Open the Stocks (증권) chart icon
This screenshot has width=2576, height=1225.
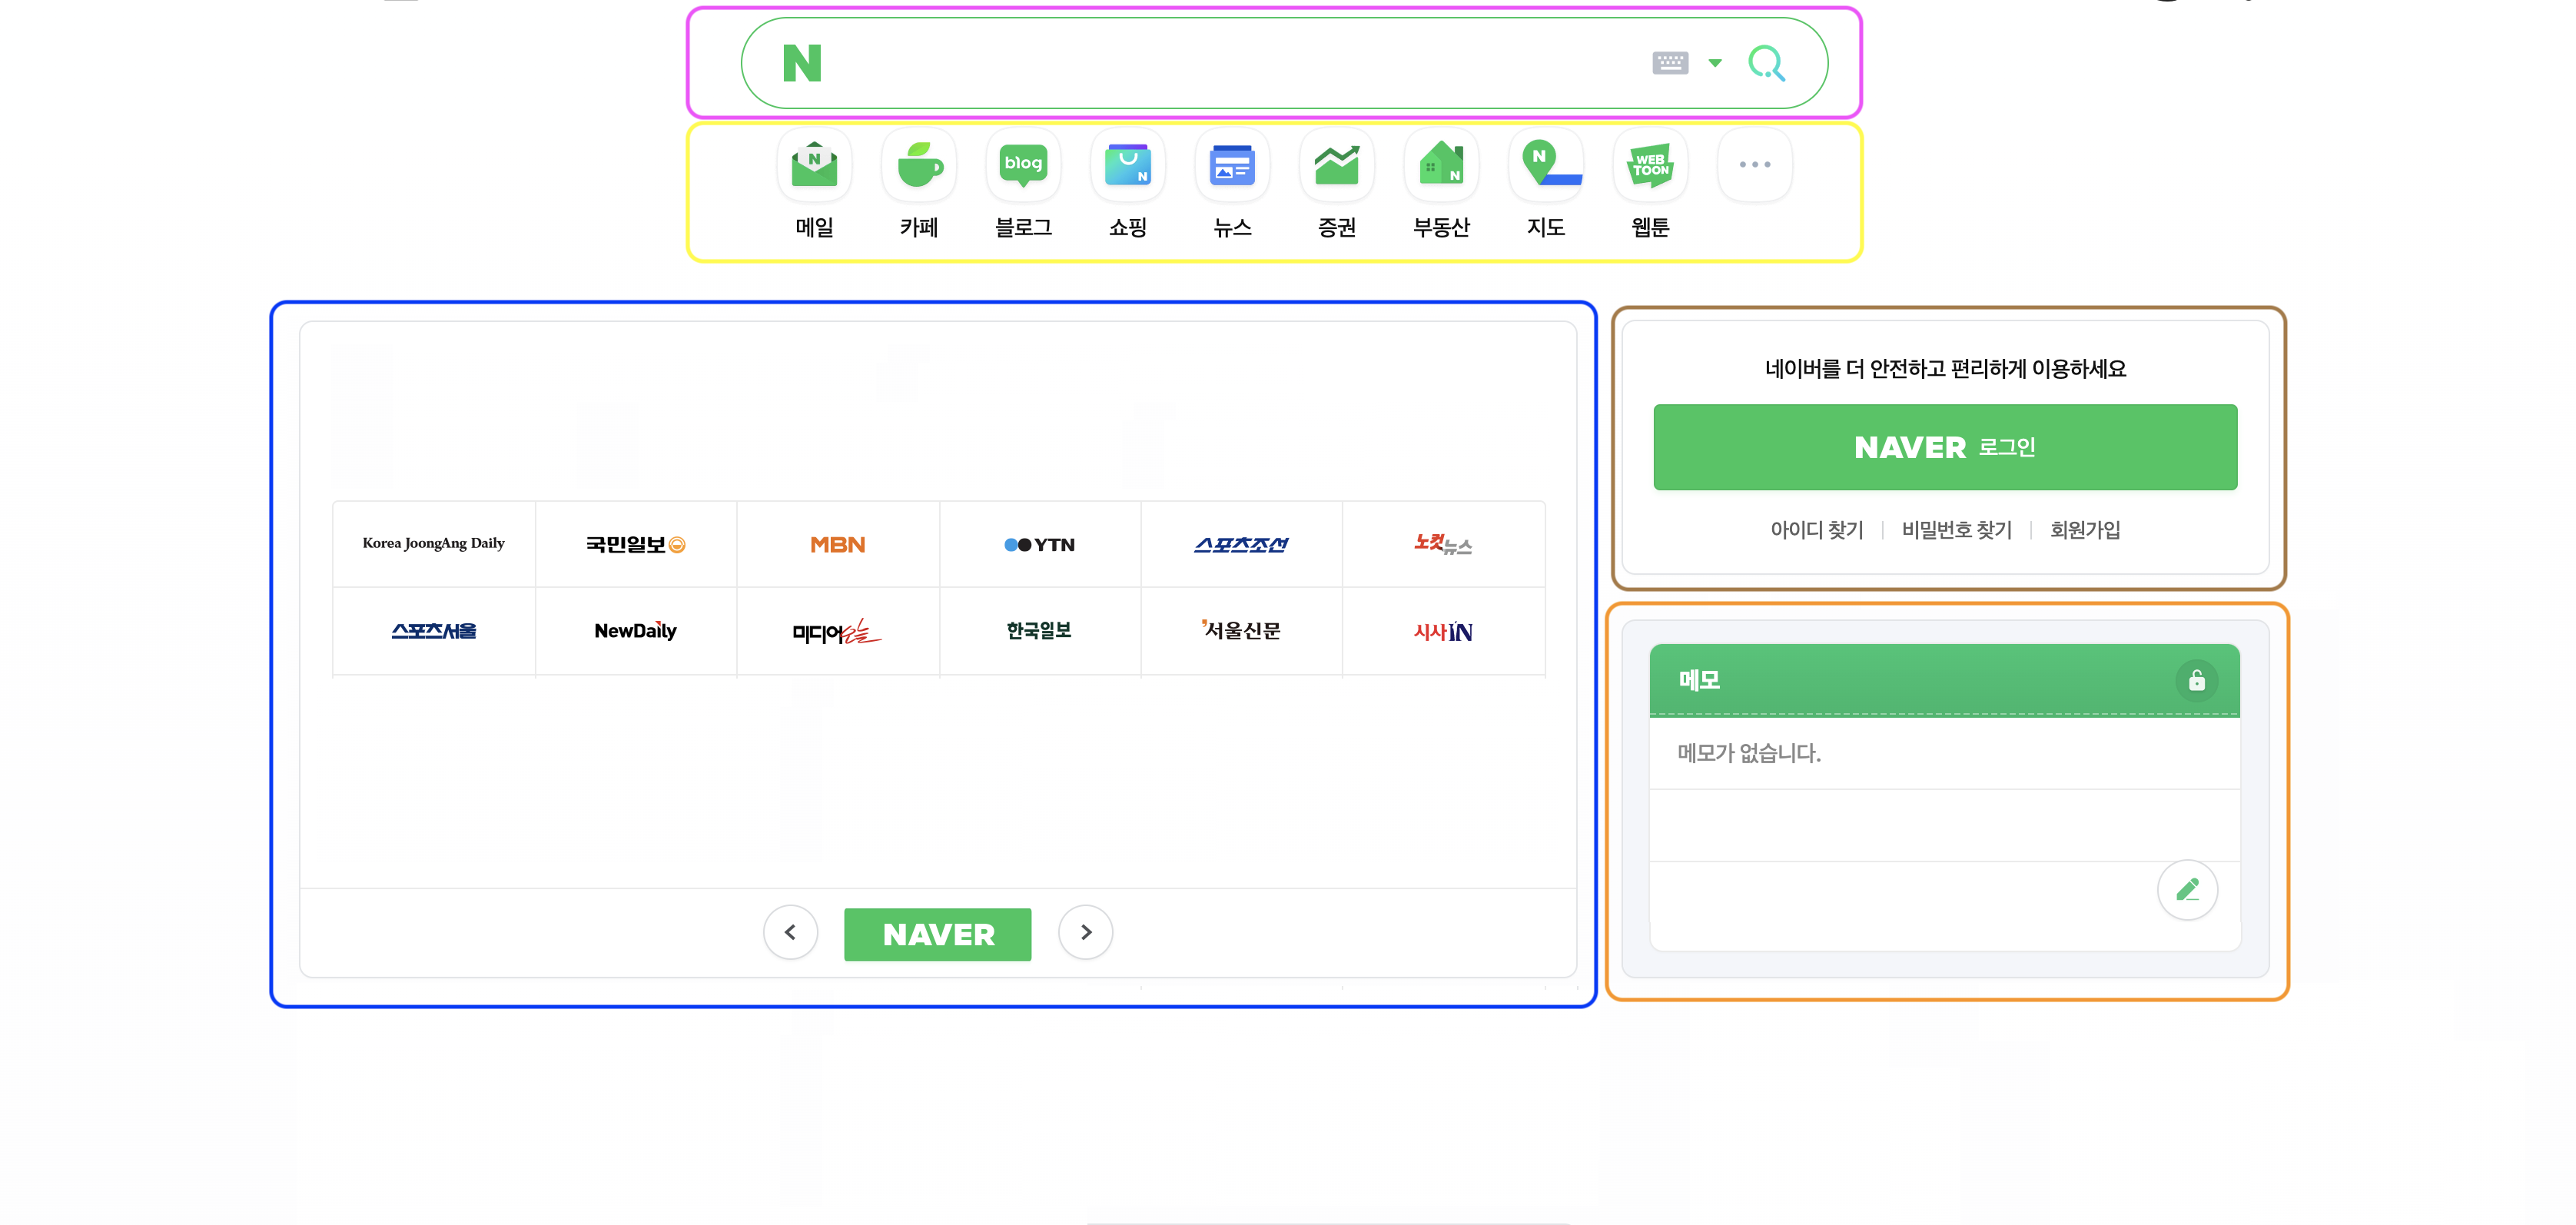(1337, 165)
